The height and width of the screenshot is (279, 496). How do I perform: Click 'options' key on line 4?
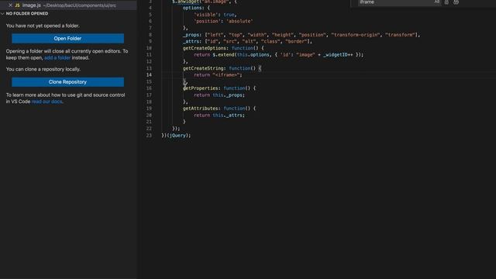192,8
